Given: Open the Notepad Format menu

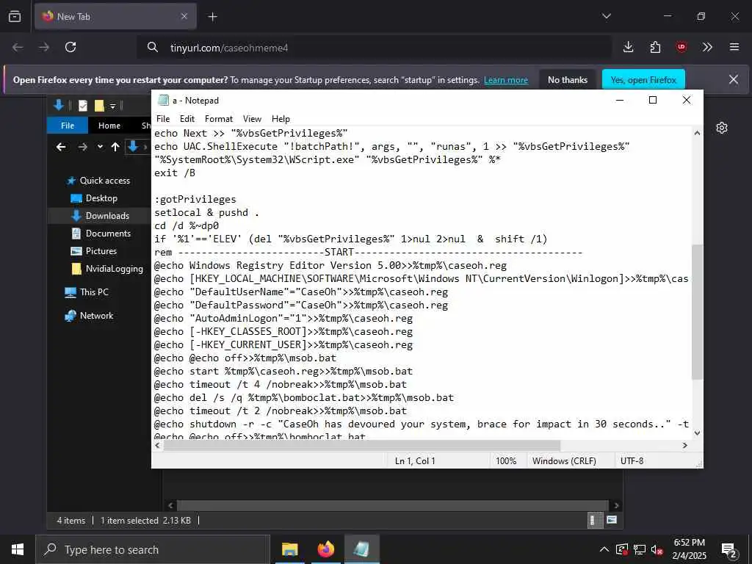Looking at the screenshot, I should 219,119.
